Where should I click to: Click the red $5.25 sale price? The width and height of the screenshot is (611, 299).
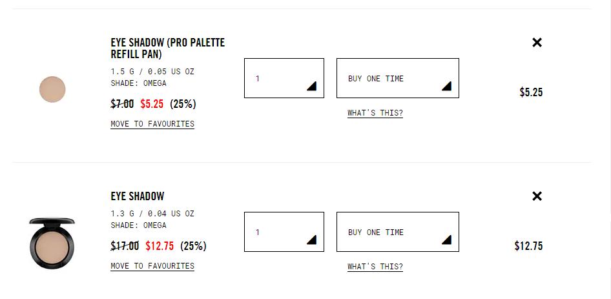pos(152,104)
